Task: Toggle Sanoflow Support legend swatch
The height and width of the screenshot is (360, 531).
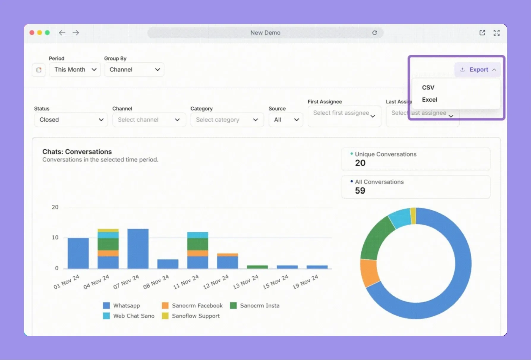Action: (165, 316)
